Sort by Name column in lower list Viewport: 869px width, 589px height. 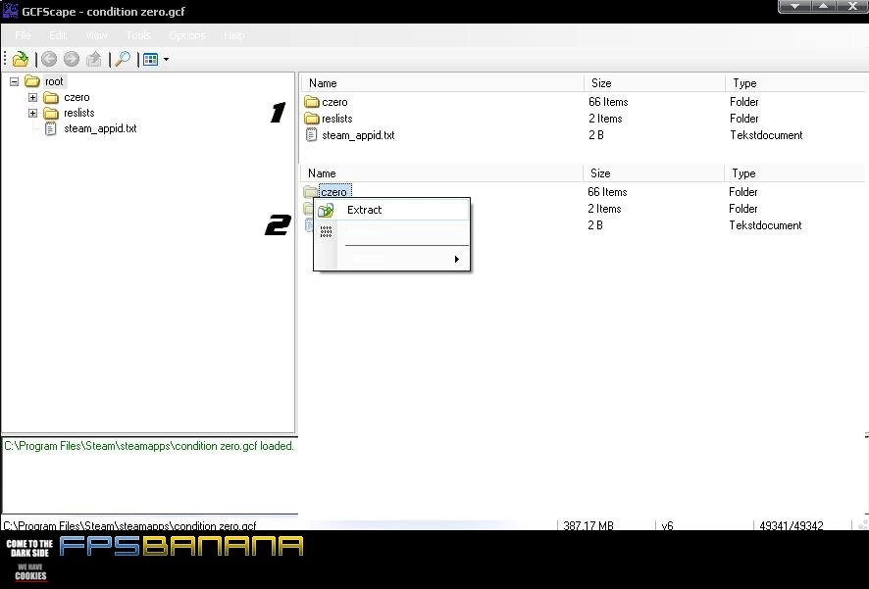point(441,173)
